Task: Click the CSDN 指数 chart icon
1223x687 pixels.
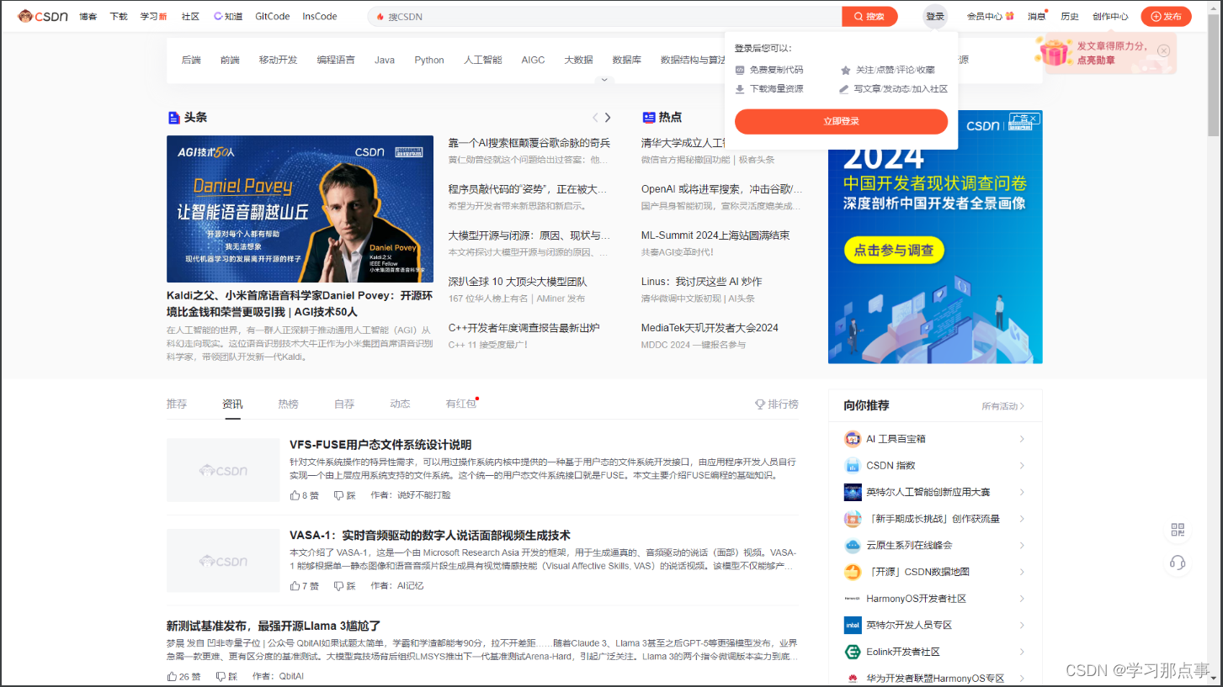Action: pos(852,465)
